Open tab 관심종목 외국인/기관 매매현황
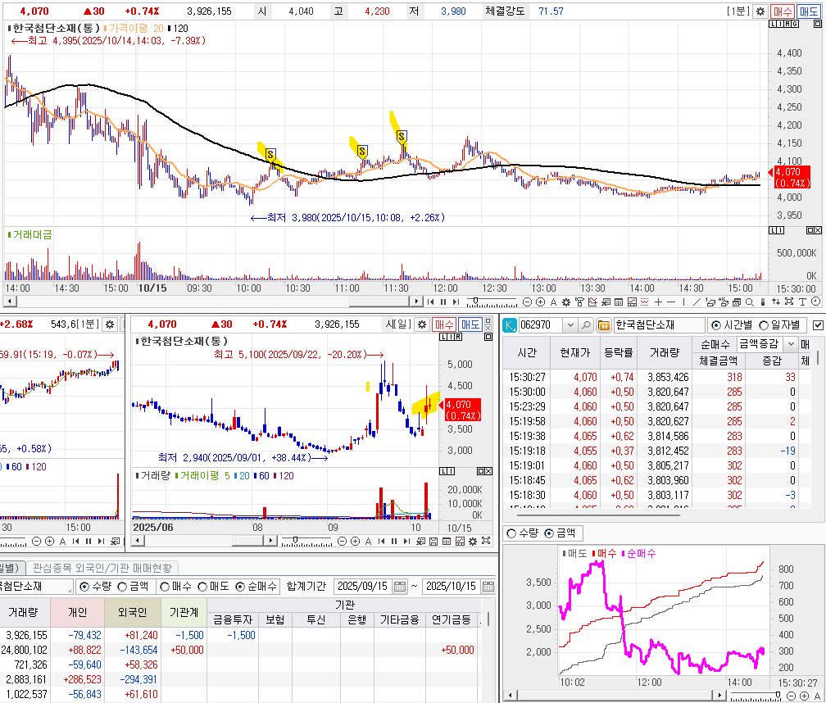 click(x=102, y=568)
